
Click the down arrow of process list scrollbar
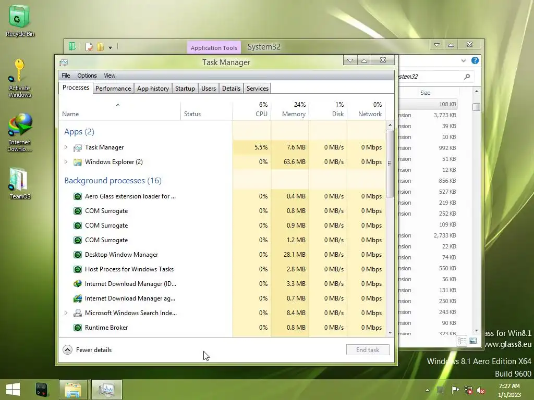[x=390, y=333]
